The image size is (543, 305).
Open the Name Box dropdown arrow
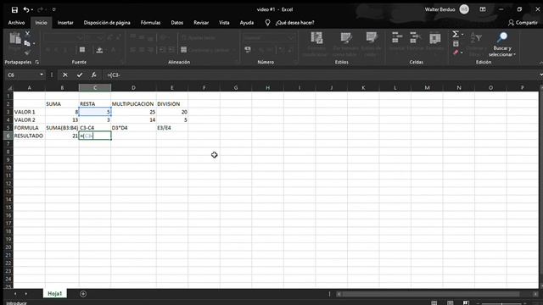tap(42, 75)
